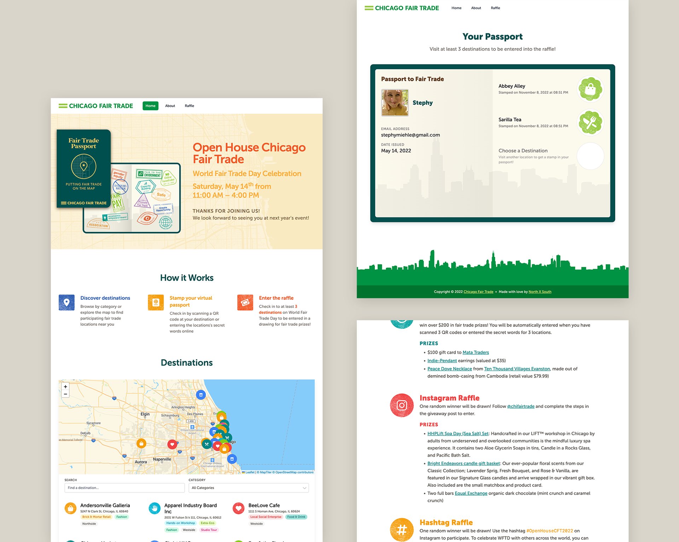Go to Home from passport page navigation
The height and width of the screenshot is (542, 679).
point(456,8)
